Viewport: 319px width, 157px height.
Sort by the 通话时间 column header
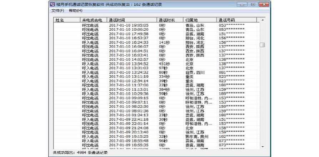point(132,20)
